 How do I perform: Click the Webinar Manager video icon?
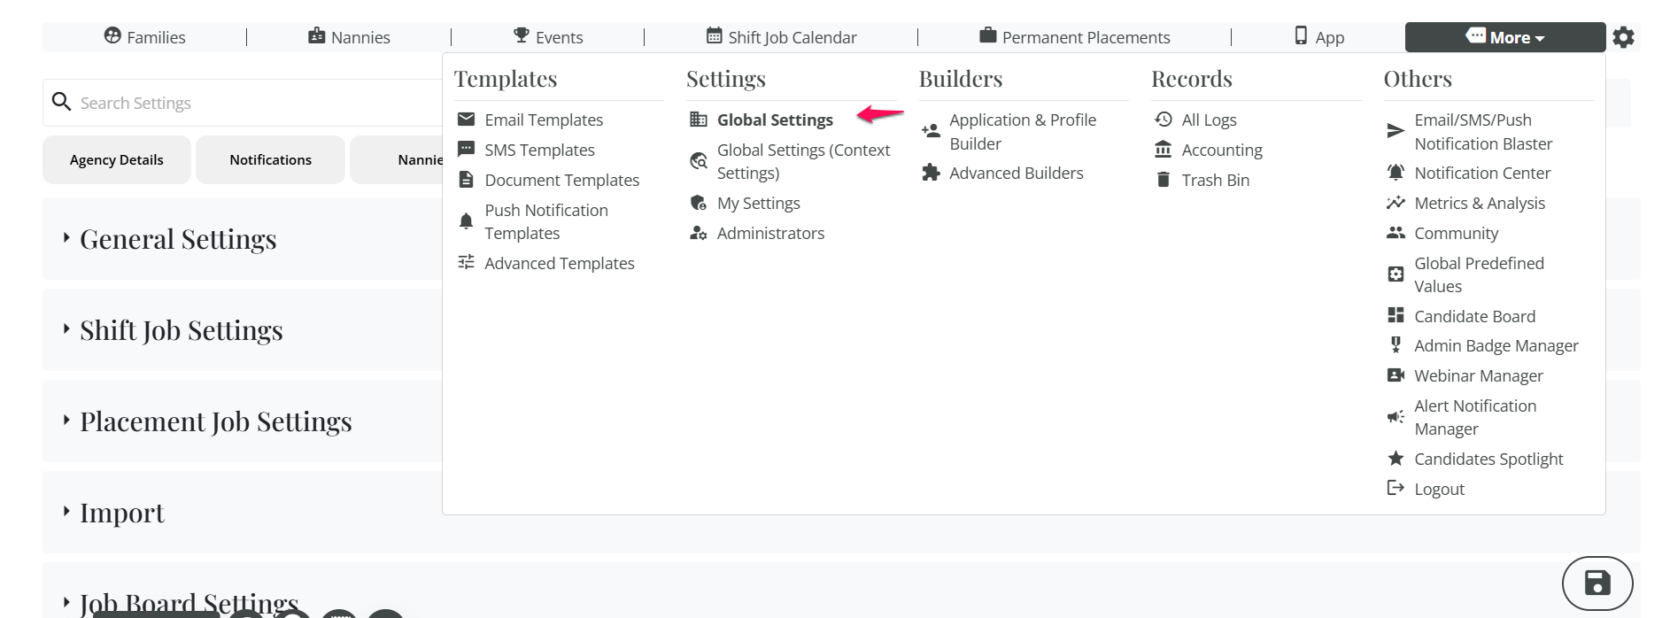click(1396, 375)
